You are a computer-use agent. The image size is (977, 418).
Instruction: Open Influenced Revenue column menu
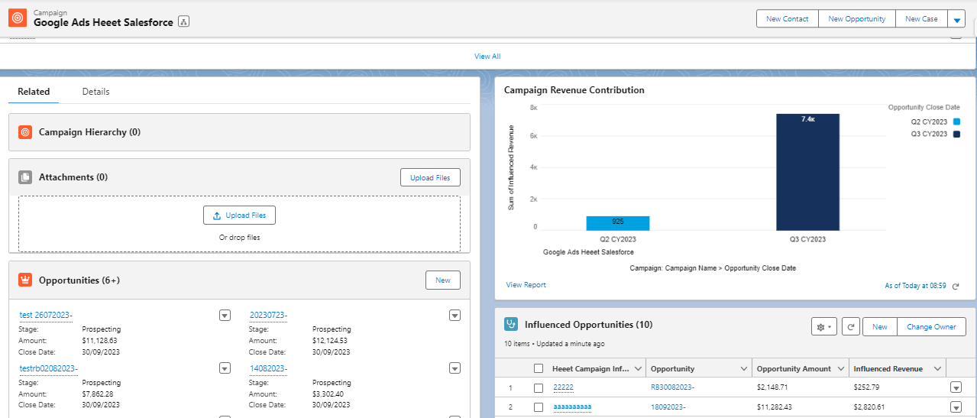click(x=937, y=369)
